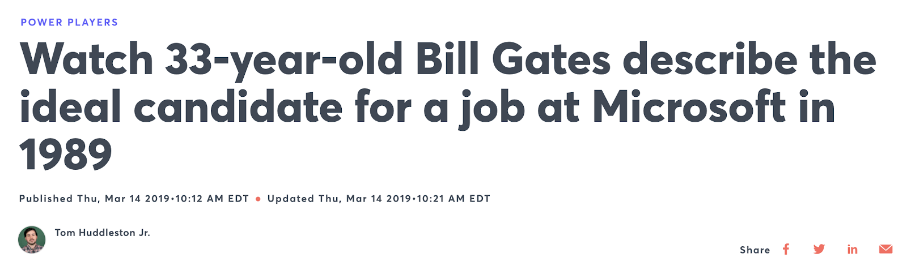The width and height of the screenshot is (907, 270).
Task: Click the word Microsoft in the headline
Action: [x=689, y=106]
